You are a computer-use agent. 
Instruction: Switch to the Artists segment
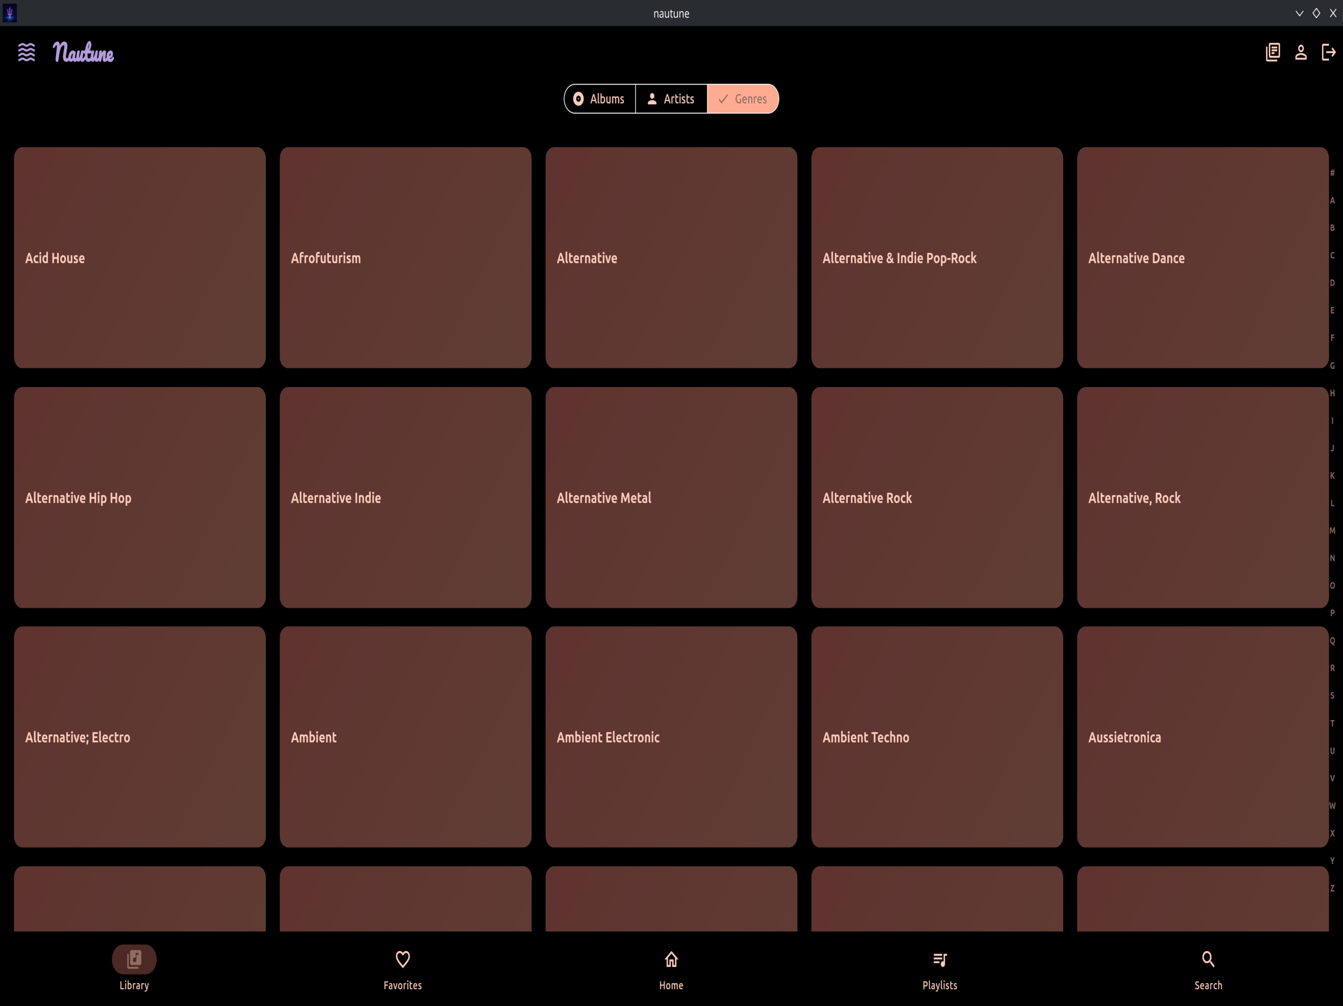(671, 99)
